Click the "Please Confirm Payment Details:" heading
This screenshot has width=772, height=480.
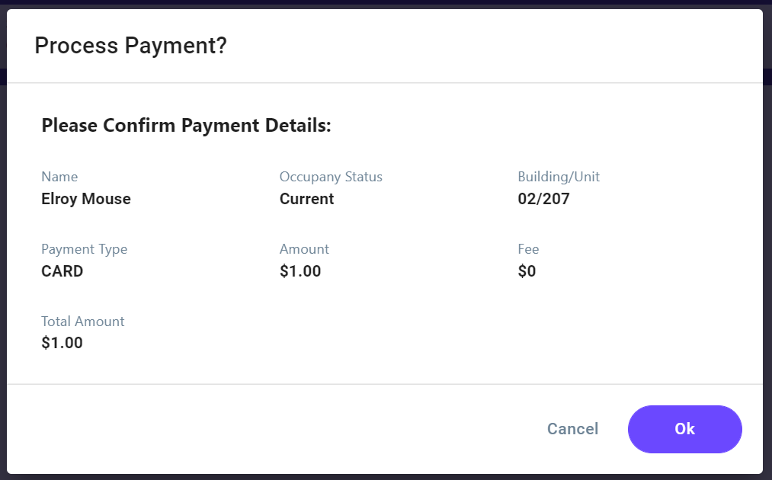click(186, 126)
